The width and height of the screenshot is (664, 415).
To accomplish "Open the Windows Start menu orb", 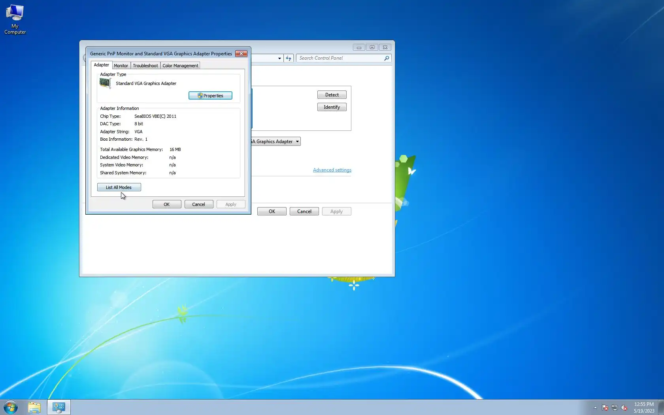I will (x=11, y=407).
